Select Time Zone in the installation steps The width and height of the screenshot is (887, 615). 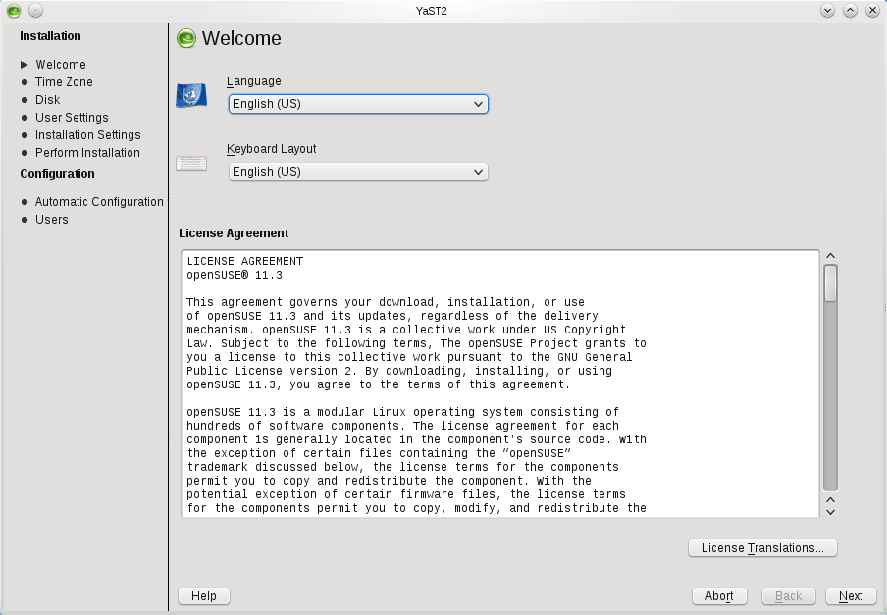point(64,82)
